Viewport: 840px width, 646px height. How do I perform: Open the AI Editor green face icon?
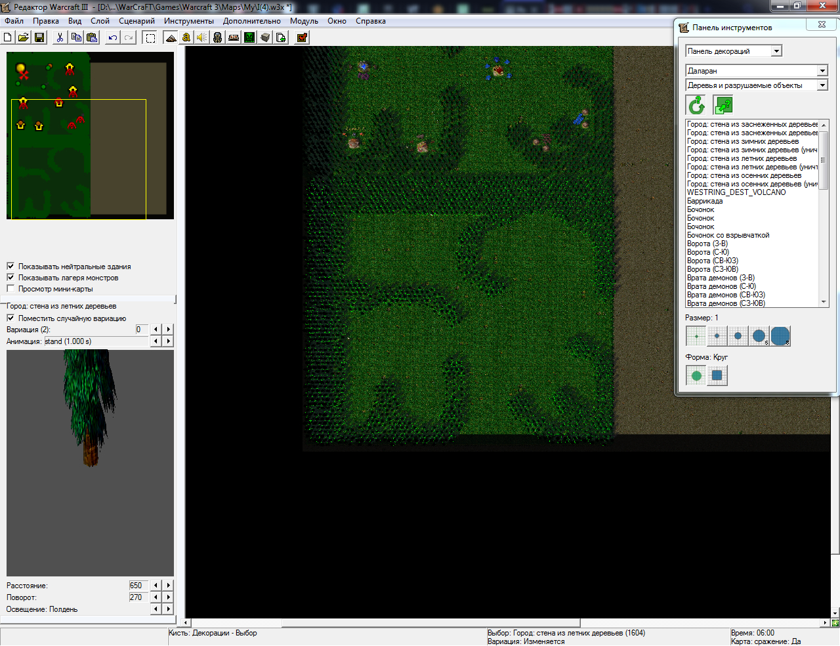[x=249, y=37]
